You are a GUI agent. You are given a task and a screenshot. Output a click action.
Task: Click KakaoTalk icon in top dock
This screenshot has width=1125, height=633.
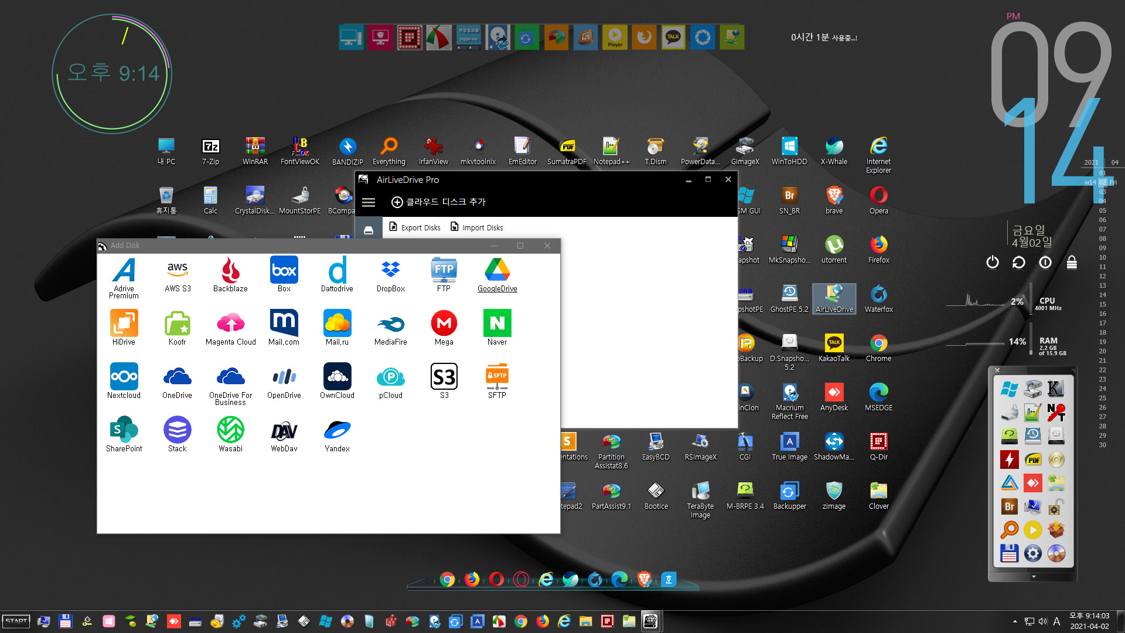pos(673,38)
